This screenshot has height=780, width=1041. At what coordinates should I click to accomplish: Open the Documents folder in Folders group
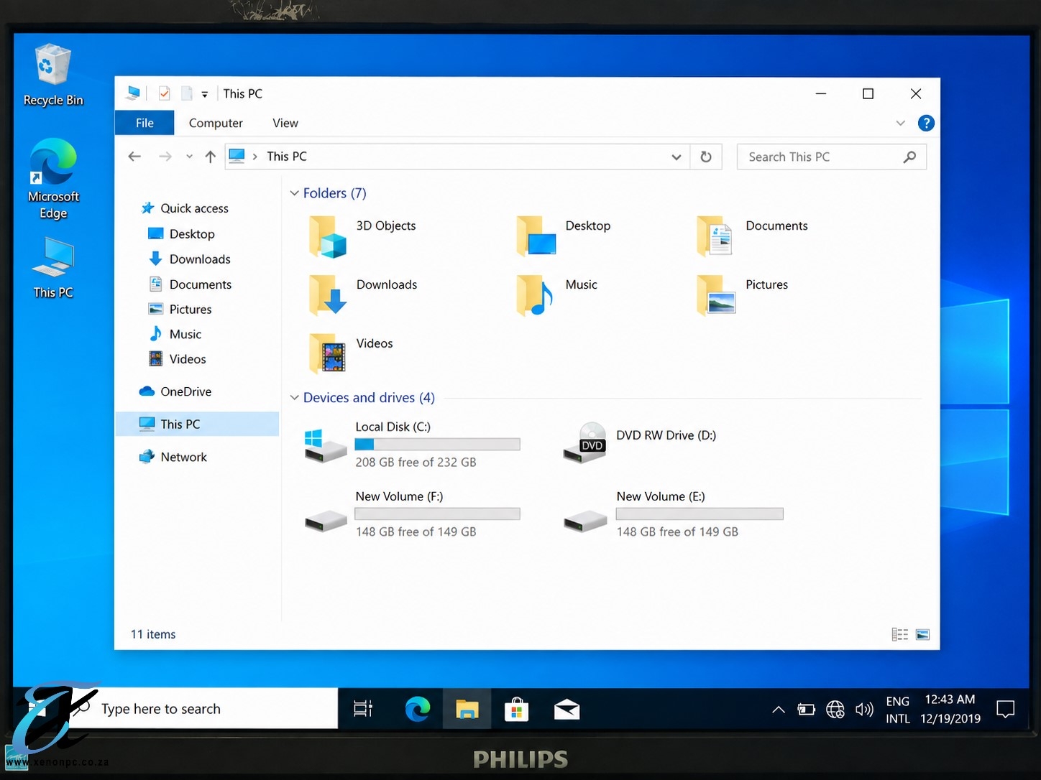click(x=751, y=236)
